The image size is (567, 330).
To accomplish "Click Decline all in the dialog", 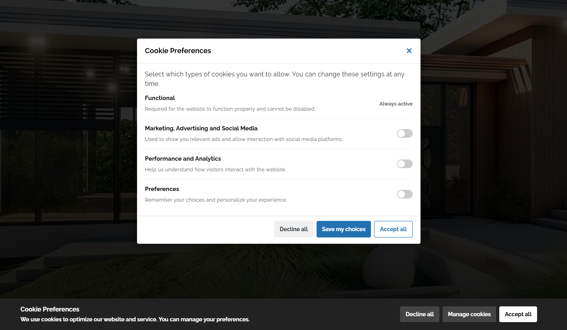I will pyautogui.click(x=294, y=229).
